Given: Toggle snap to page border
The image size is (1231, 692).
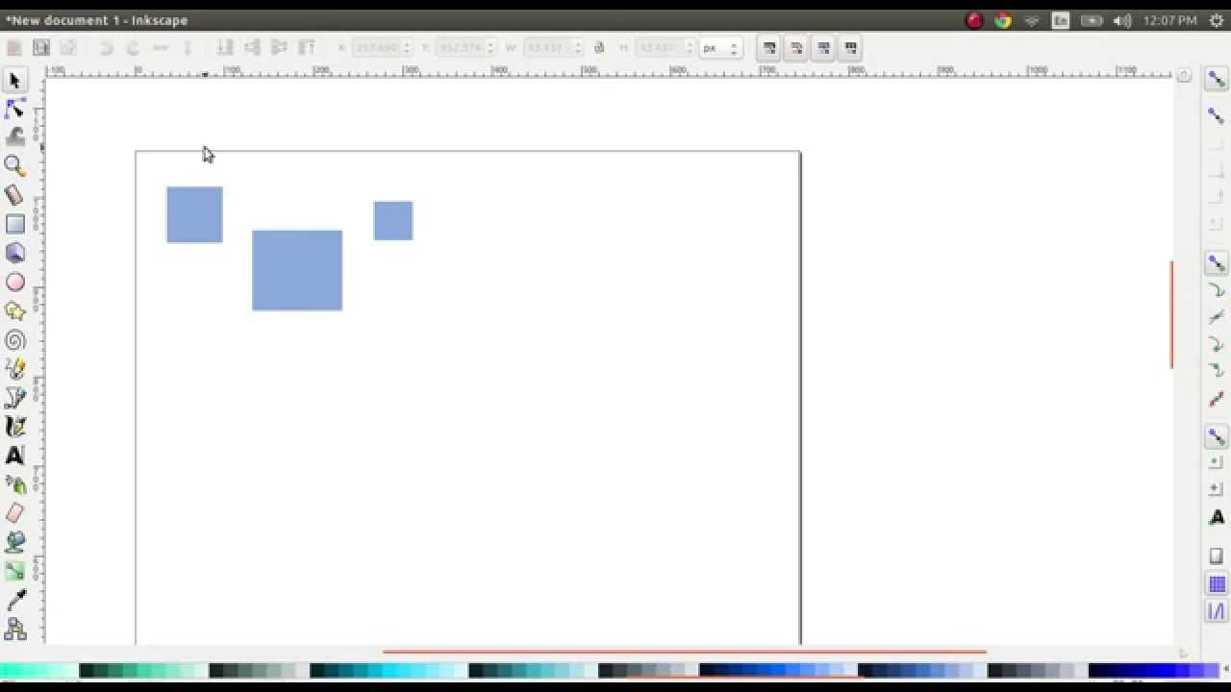Looking at the screenshot, I should (x=1217, y=556).
